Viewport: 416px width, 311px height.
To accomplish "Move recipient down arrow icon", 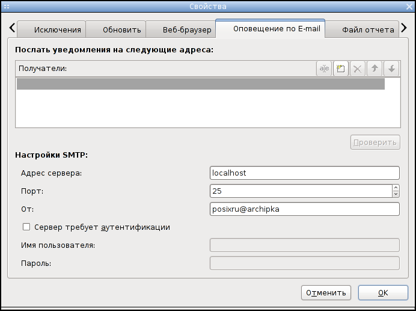I will coord(391,69).
